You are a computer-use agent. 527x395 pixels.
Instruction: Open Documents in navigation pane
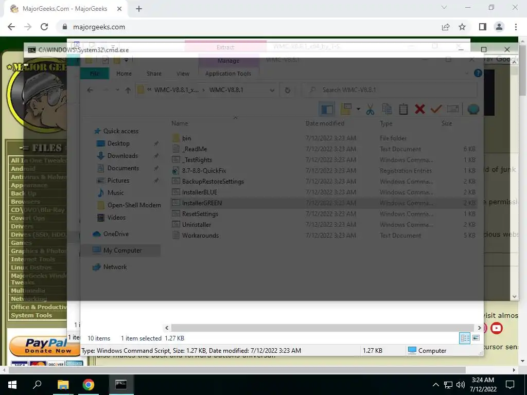[x=123, y=168]
